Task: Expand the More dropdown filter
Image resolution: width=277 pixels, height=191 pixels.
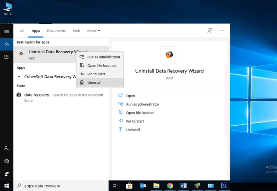Action: pyautogui.click(x=94, y=31)
